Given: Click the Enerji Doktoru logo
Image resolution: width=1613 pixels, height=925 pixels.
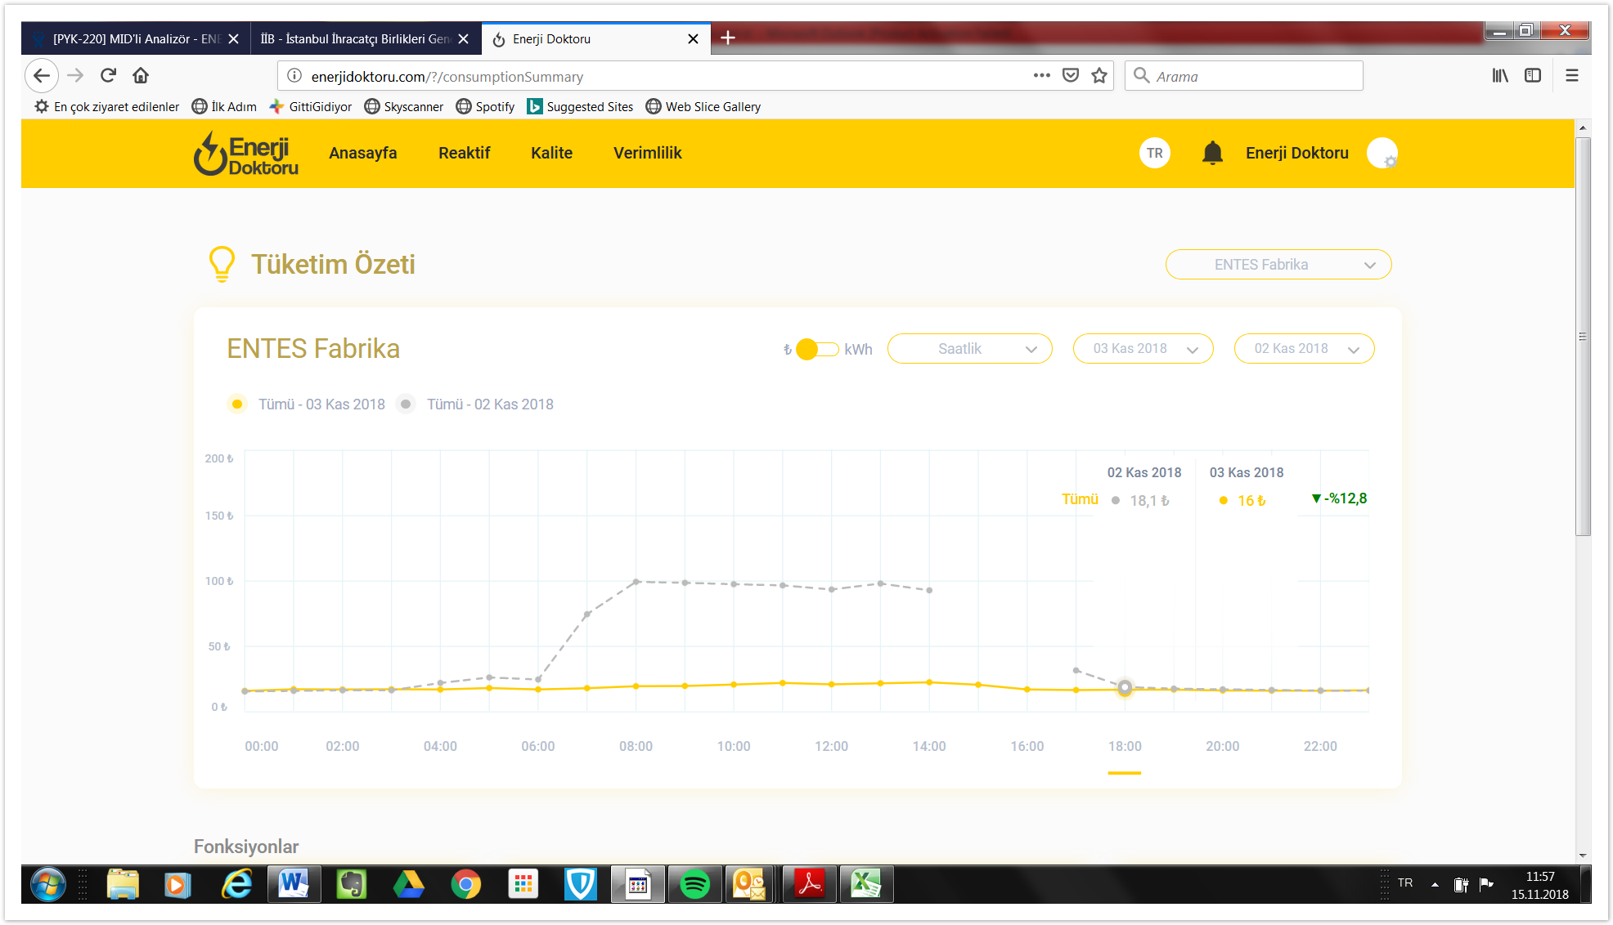Looking at the screenshot, I should [245, 154].
